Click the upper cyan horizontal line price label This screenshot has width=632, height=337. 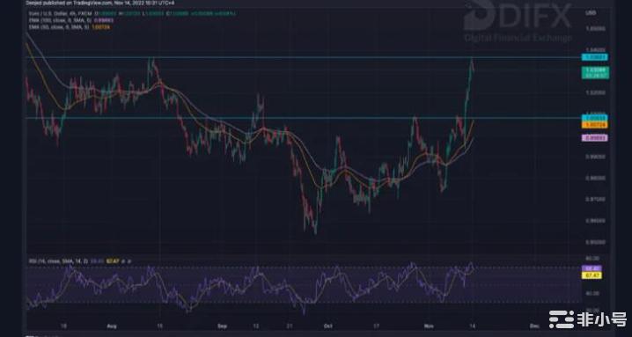(594, 57)
